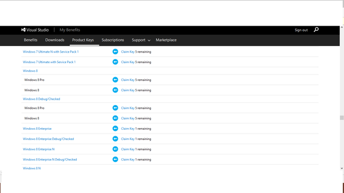Click the vertical scrollbar thumb

[x=342, y=118]
